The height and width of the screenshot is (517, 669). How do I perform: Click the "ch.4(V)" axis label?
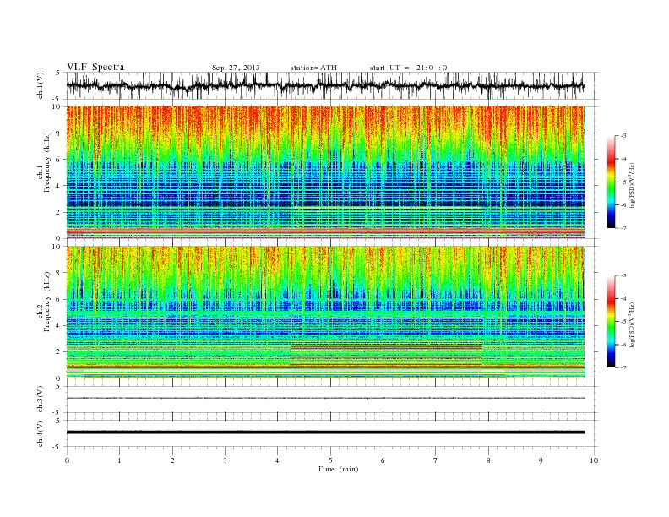coord(41,433)
